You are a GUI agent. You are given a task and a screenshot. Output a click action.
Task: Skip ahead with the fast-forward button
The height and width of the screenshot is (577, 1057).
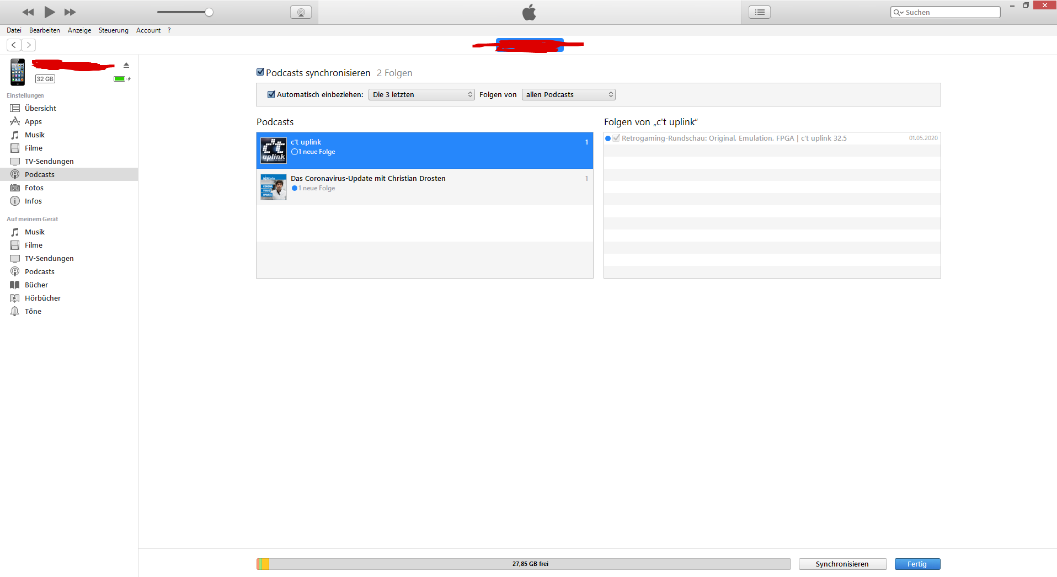tap(70, 12)
